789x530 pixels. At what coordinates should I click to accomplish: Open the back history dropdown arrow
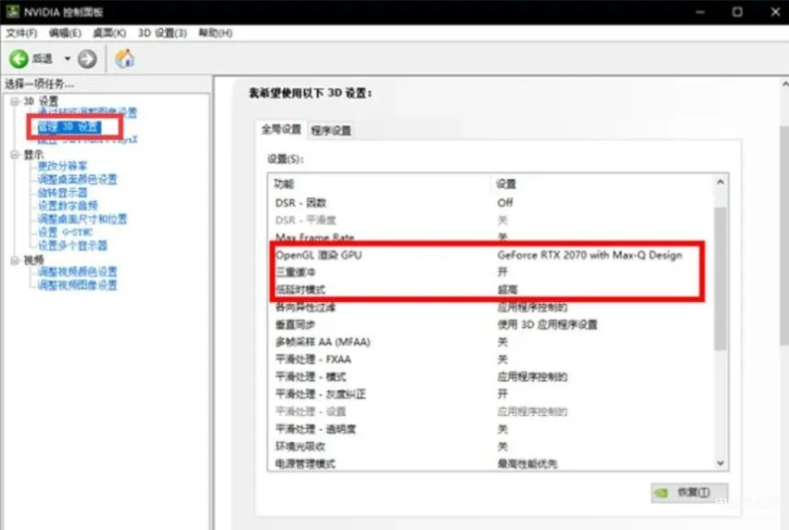(68, 58)
